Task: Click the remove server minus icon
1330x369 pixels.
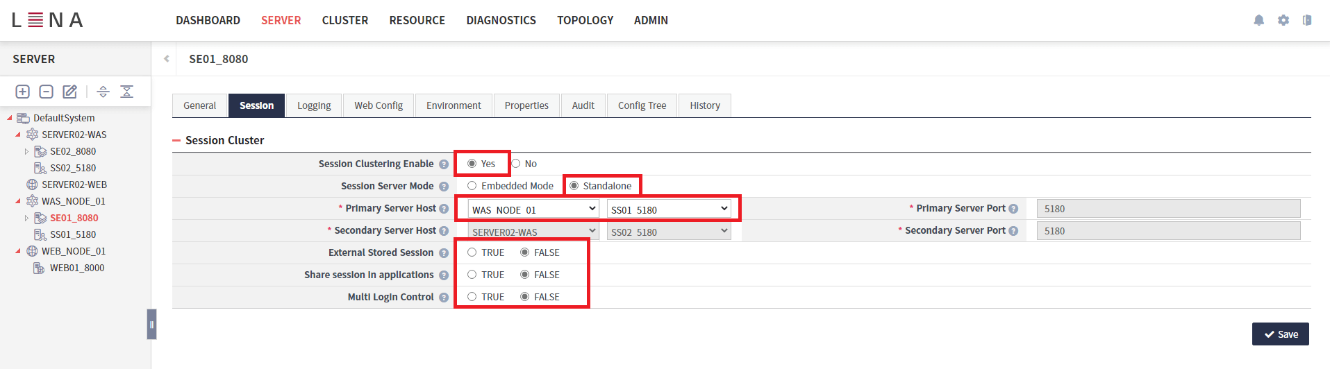Action: click(x=46, y=92)
